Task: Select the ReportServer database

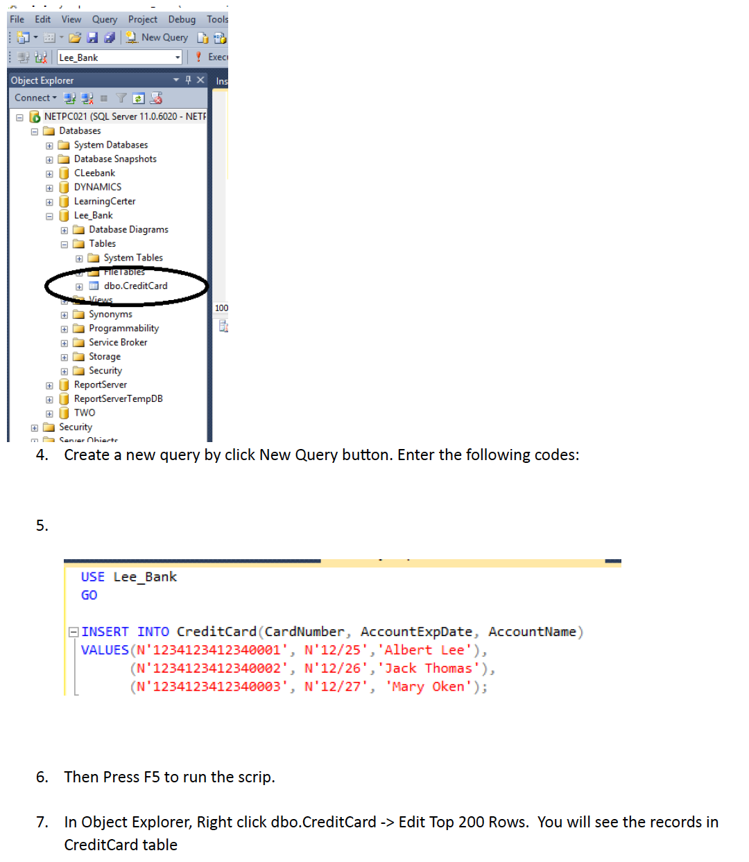Action: 101,385
